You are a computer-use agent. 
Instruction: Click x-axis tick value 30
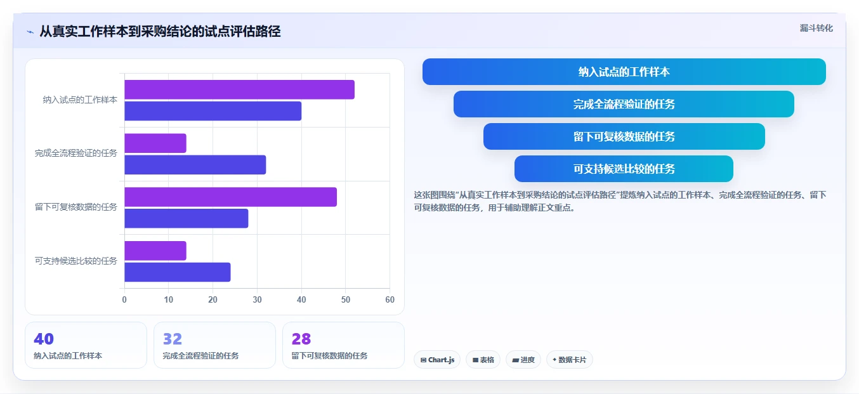[257, 299]
